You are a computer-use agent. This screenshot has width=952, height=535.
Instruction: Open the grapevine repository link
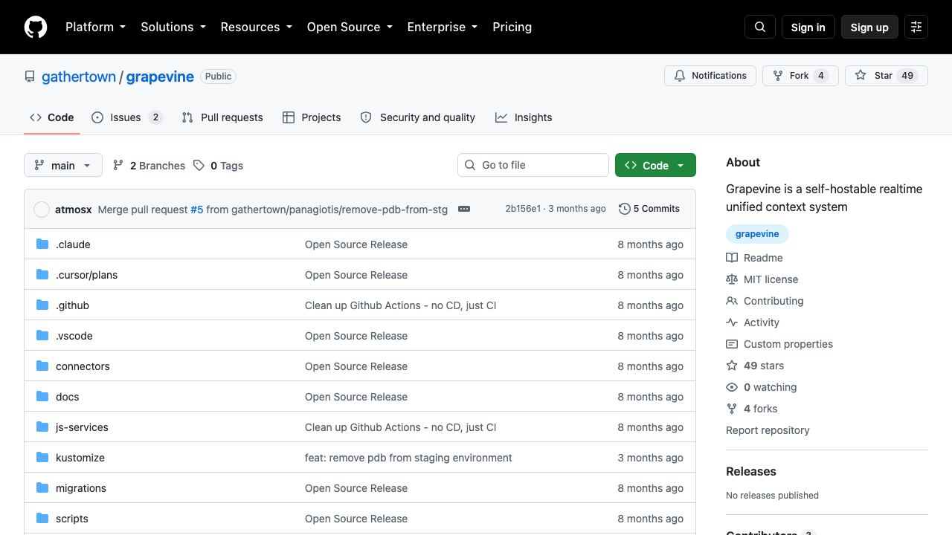click(x=160, y=77)
